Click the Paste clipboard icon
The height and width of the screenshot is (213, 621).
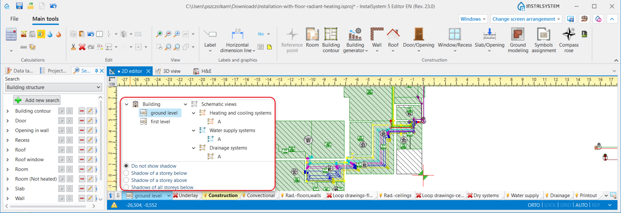pos(82,34)
